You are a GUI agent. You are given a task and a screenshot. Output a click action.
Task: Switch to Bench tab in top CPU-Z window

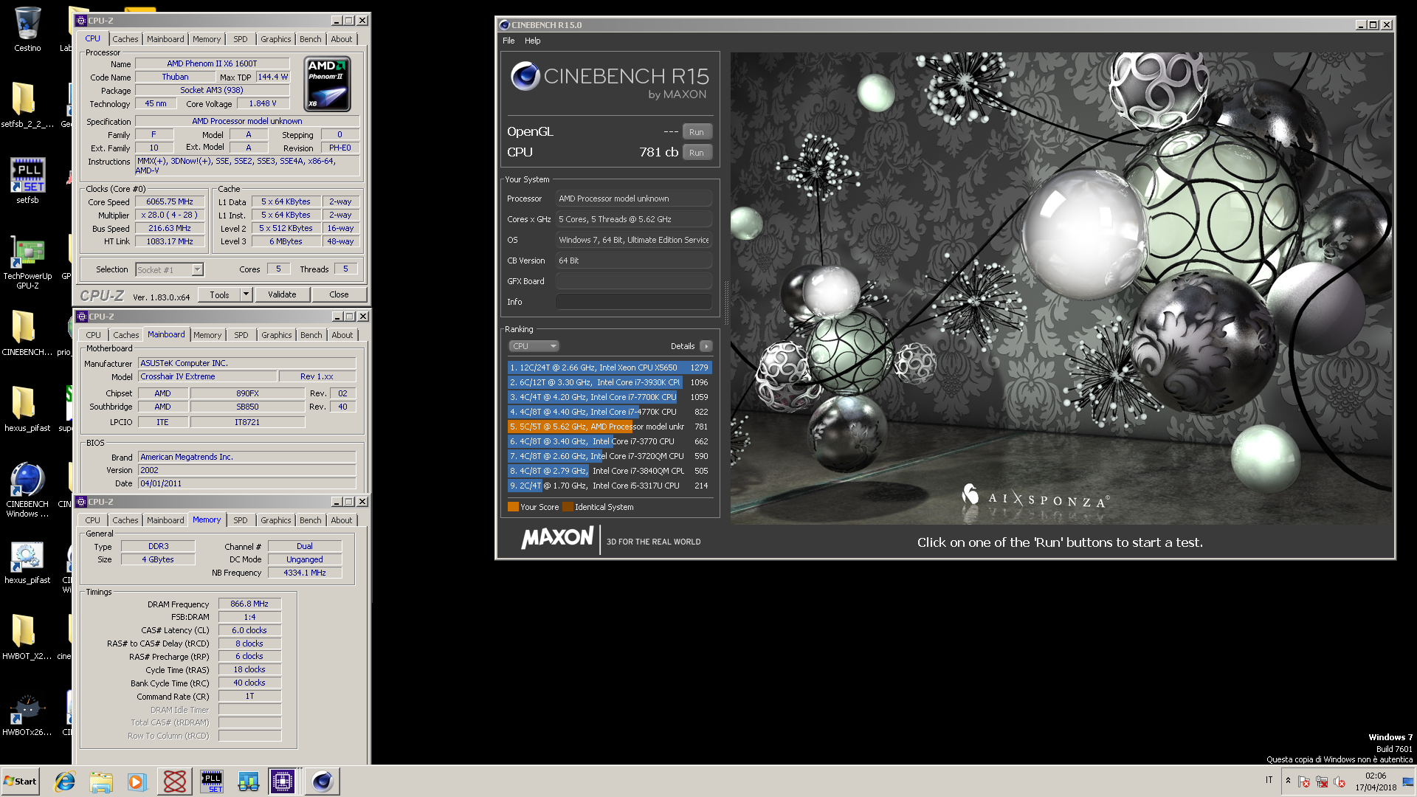click(310, 39)
